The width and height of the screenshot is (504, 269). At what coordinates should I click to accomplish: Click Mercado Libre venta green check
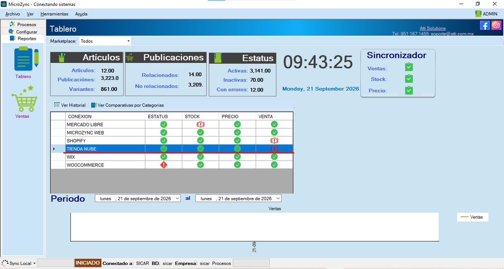click(274, 124)
